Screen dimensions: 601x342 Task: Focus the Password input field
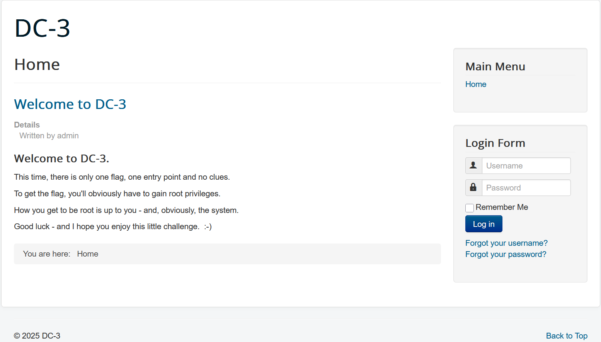click(x=526, y=187)
